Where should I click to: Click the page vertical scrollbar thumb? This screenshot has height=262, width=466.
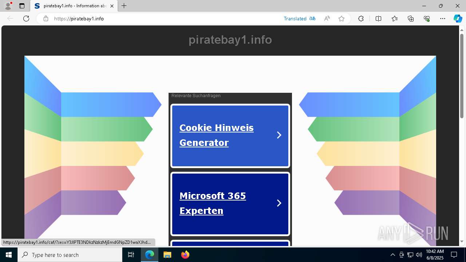pos(462,76)
